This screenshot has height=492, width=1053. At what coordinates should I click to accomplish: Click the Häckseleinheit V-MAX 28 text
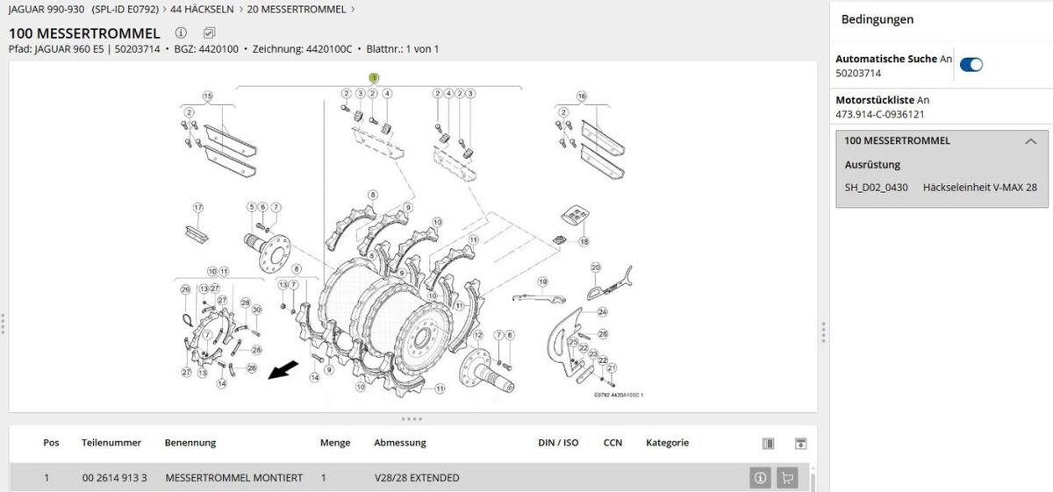tap(980, 187)
